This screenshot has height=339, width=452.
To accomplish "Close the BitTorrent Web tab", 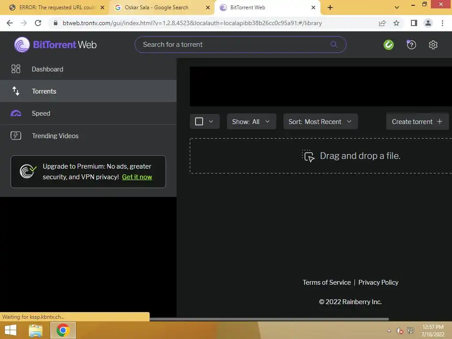I will [313, 8].
